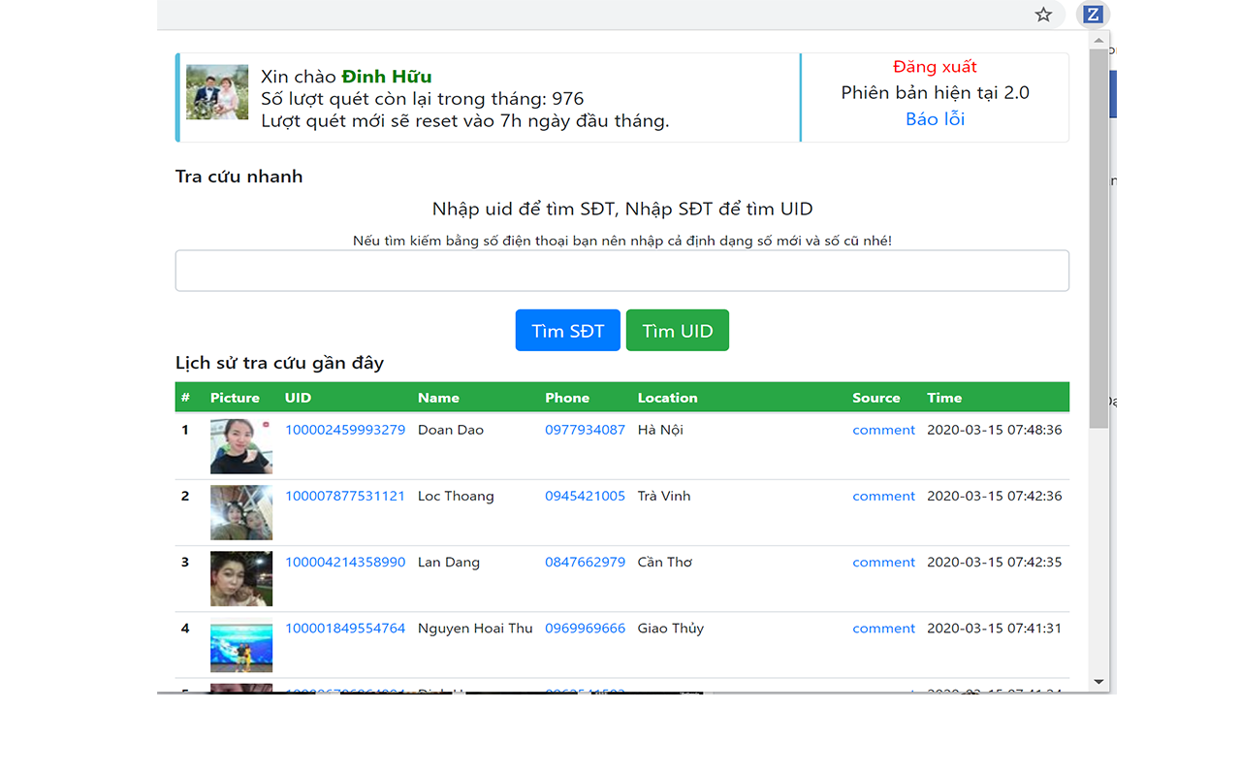Screen dimensions: 1241x776
Task: Click the scrollbar up arrow
Action: [1098, 40]
